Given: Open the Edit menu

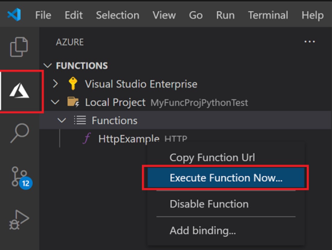Looking at the screenshot, I should click(x=74, y=15).
